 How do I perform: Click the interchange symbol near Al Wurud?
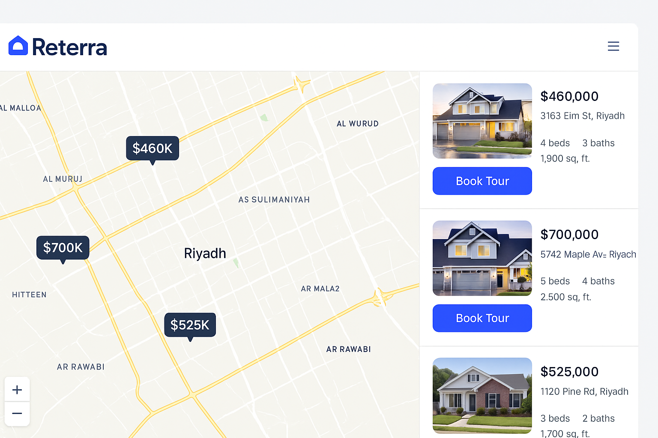(301, 84)
